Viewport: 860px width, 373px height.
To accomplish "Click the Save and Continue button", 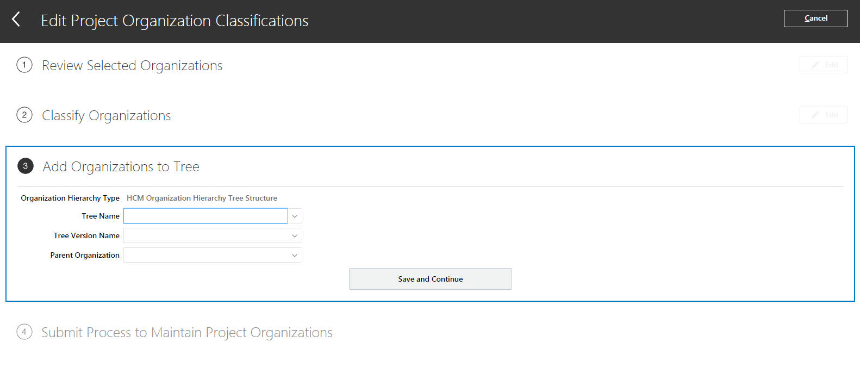I will point(430,279).
